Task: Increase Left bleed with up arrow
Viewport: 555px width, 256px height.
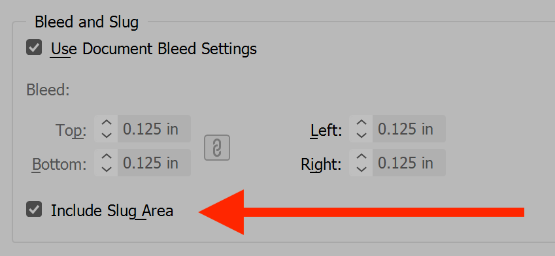Action: point(361,123)
